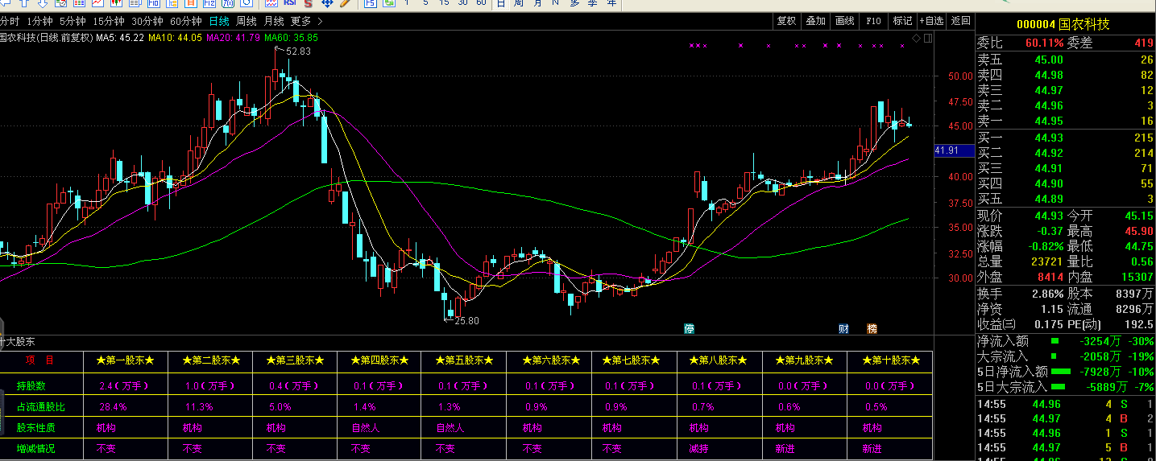Click the diamond icon above the chart
1156x461 pixels.
(x=916, y=38)
